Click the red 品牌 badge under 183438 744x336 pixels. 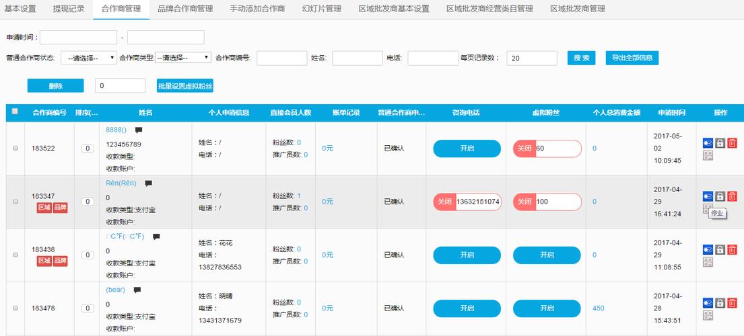(x=60, y=261)
